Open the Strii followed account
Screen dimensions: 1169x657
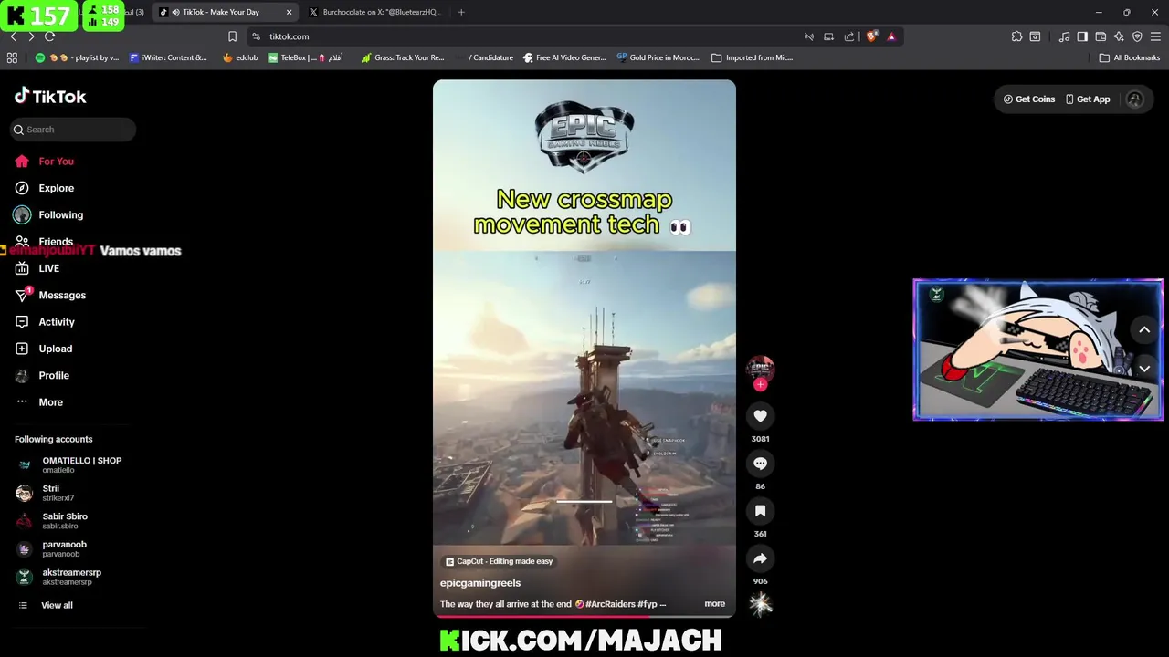(46, 493)
